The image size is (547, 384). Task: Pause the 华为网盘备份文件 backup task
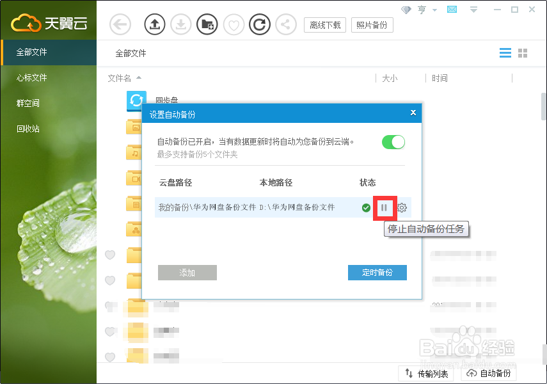[x=384, y=208]
